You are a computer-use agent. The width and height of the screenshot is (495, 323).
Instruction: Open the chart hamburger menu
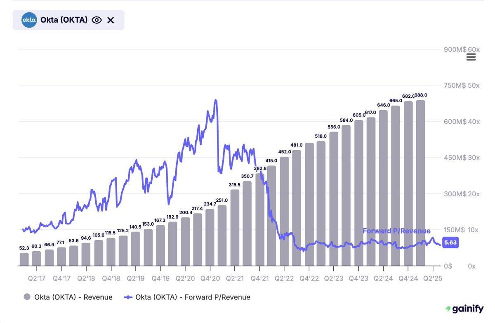click(x=471, y=57)
